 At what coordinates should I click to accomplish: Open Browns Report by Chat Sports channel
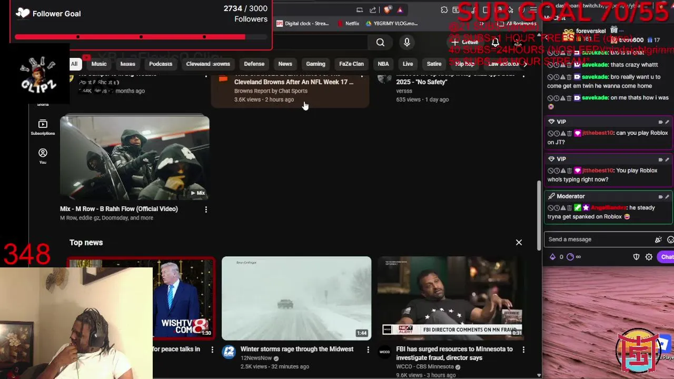[271, 91]
